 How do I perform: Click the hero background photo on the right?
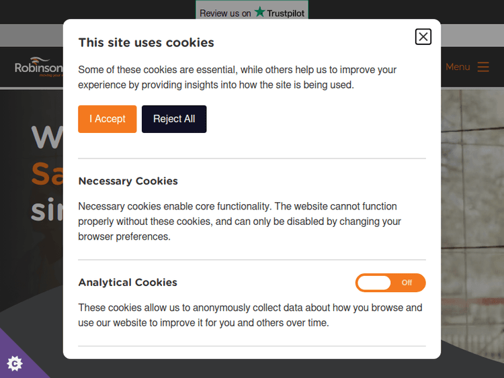pos(472,201)
